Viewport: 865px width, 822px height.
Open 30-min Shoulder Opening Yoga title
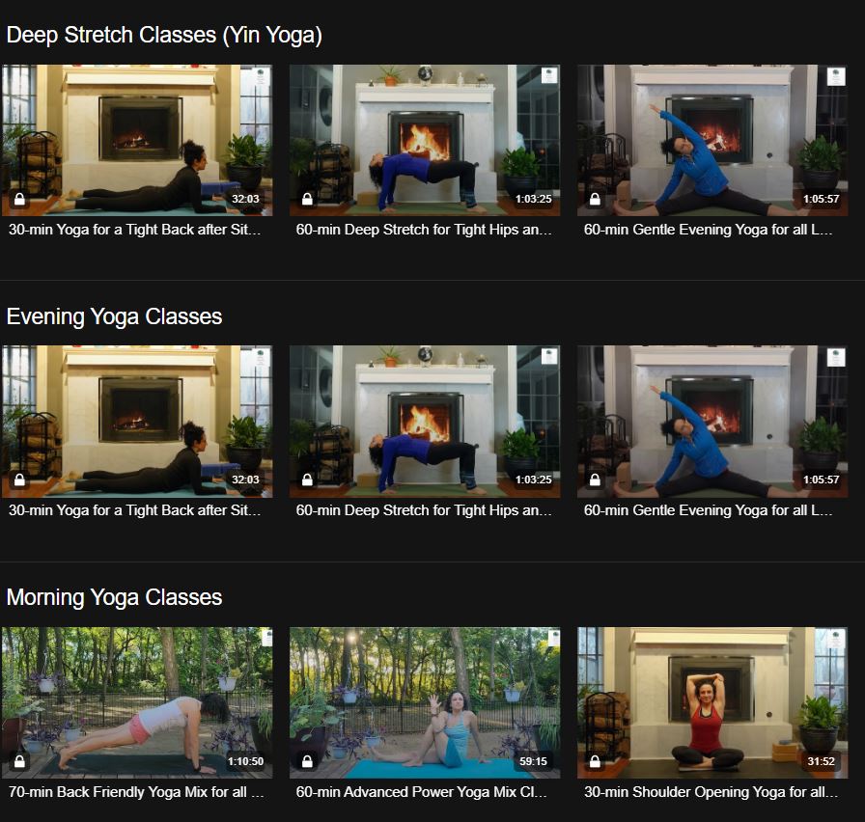[711, 792]
